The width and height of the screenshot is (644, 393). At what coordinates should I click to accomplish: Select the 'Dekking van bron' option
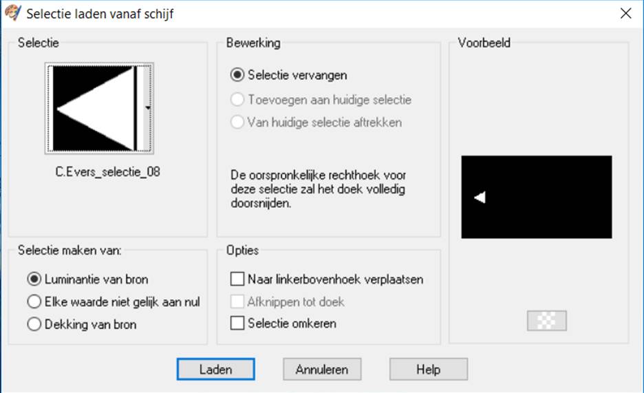[x=34, y=324]
